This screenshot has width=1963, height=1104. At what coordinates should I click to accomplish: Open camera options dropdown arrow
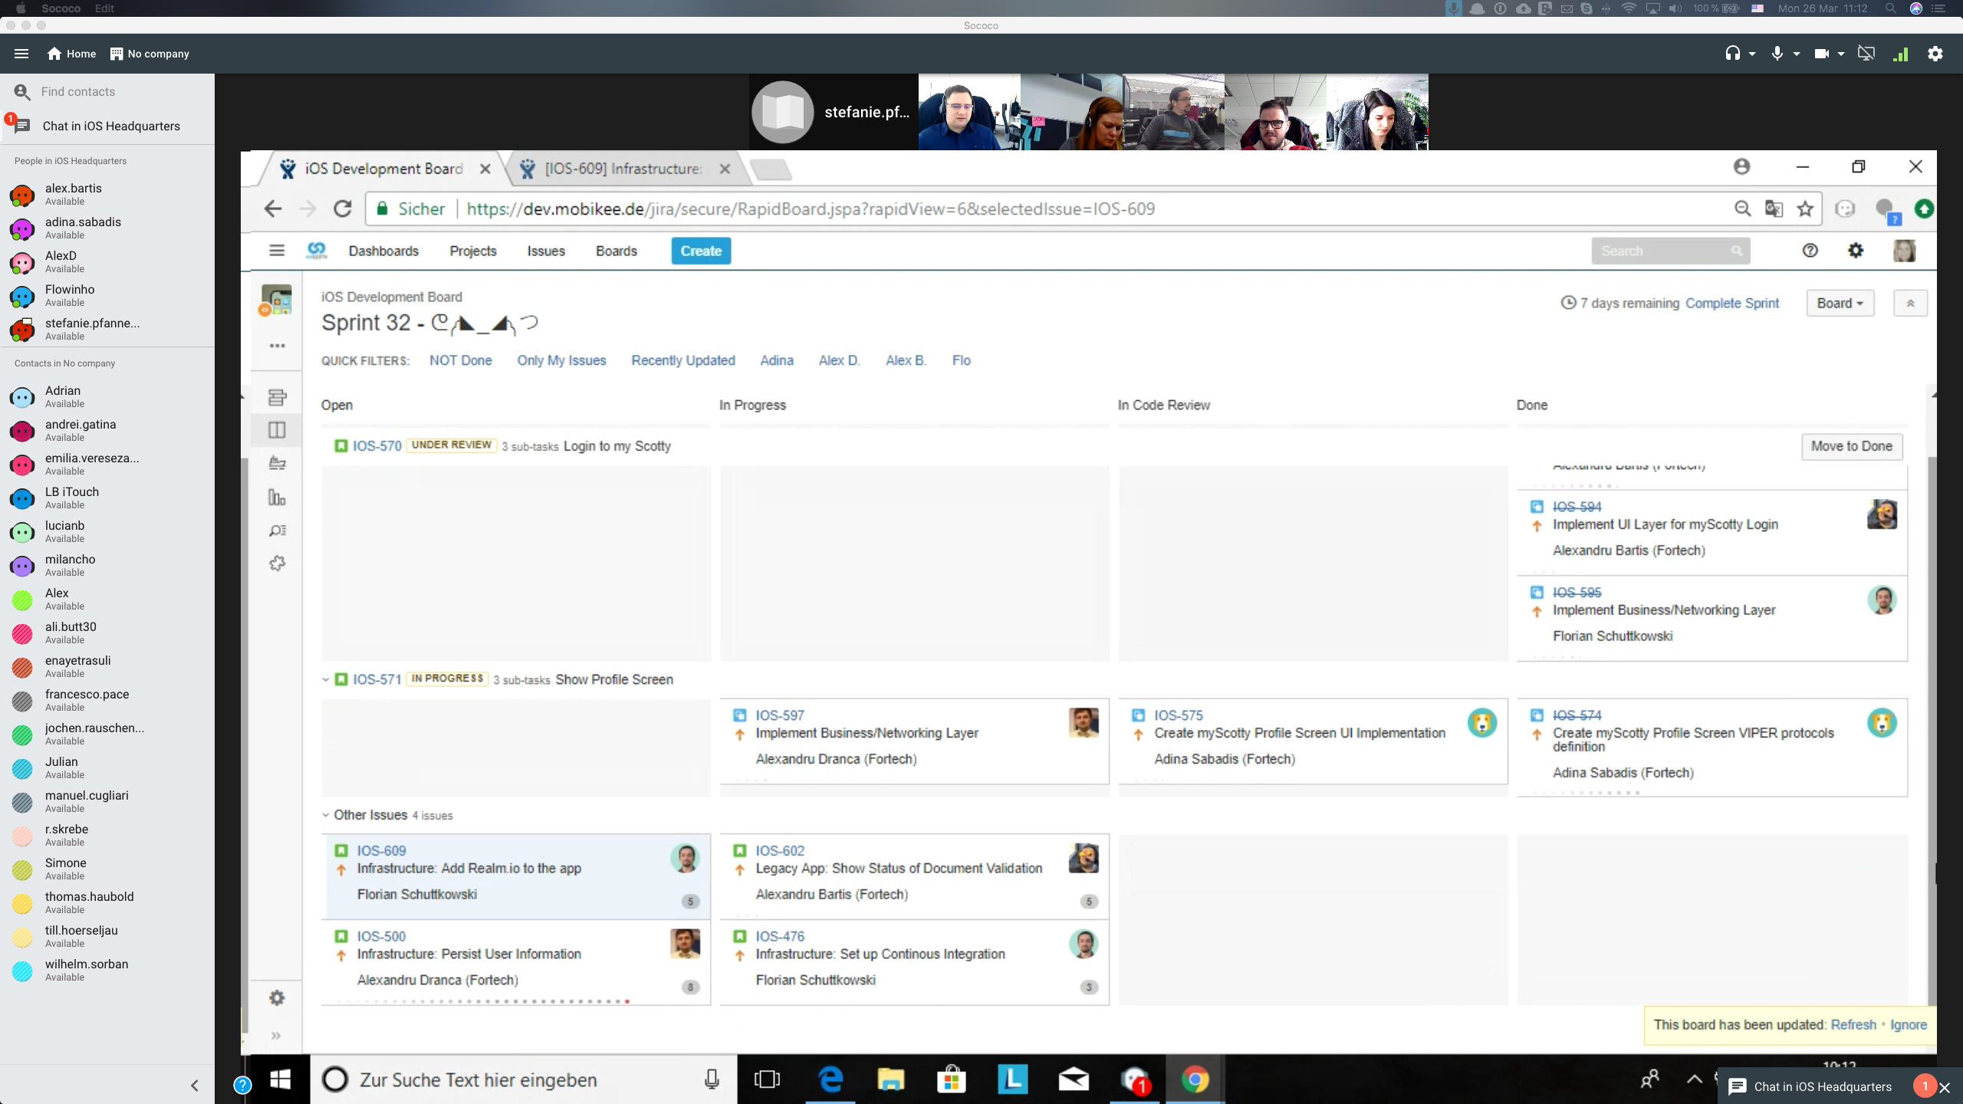click(x=1841, y=54)
